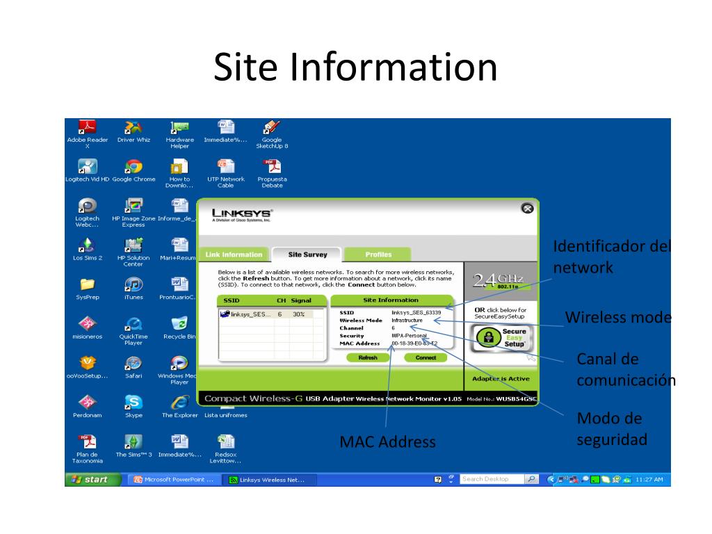Click the Signal column header
712x534 pixels.
[x=301, y=300]
